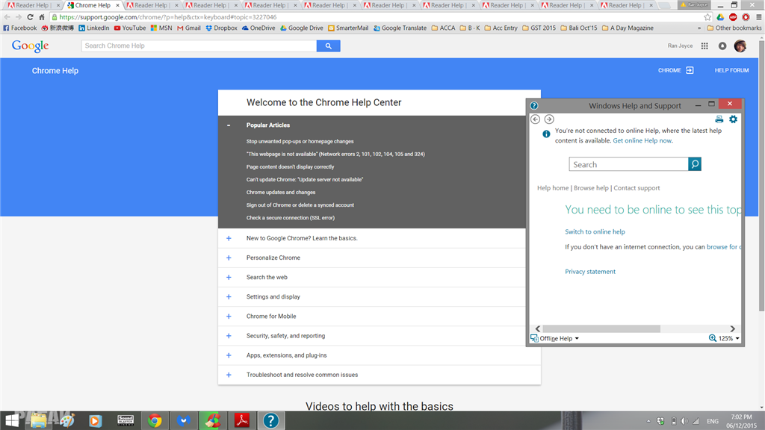The height and width of the screenshot is (430, 765).
Task: Collapse the Popular Articles section
Action: [229, 125]
